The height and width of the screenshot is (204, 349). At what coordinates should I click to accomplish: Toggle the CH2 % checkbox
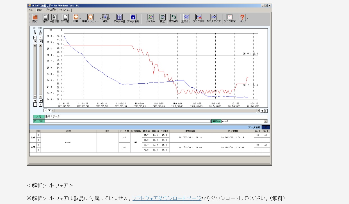click(40, 34)
